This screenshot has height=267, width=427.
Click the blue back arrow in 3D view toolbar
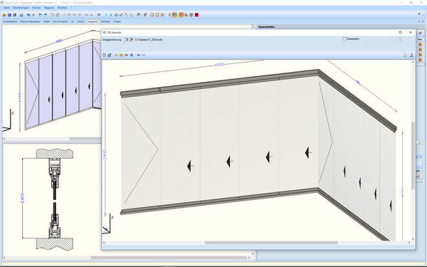[x=139, y=55]
